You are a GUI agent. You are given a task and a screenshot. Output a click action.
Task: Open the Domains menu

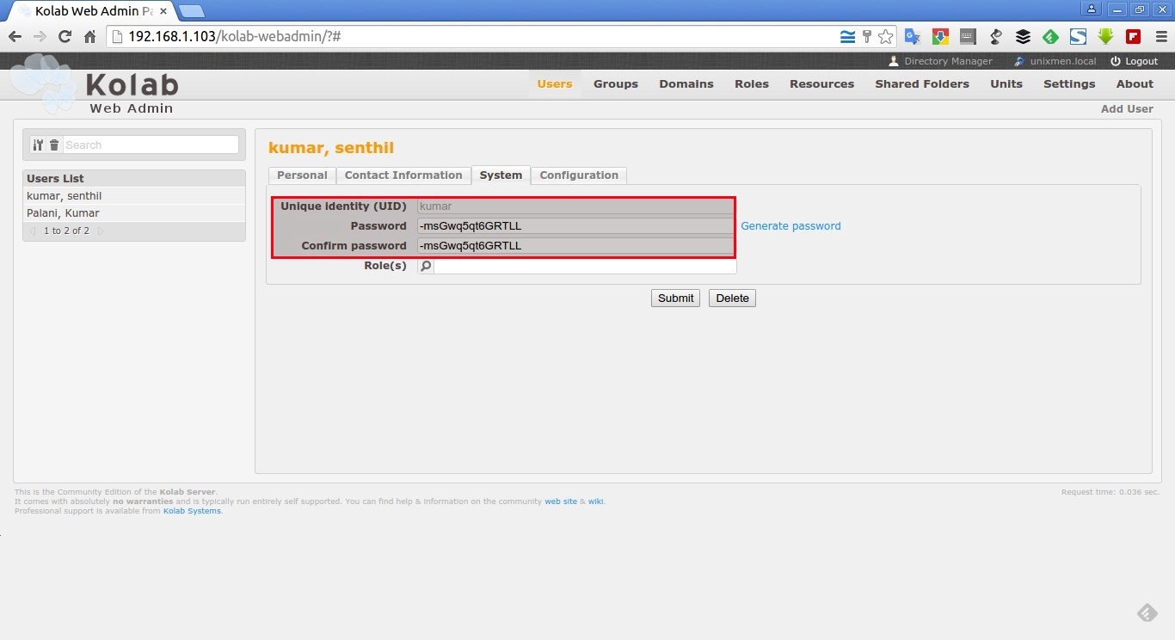point(686,83)
